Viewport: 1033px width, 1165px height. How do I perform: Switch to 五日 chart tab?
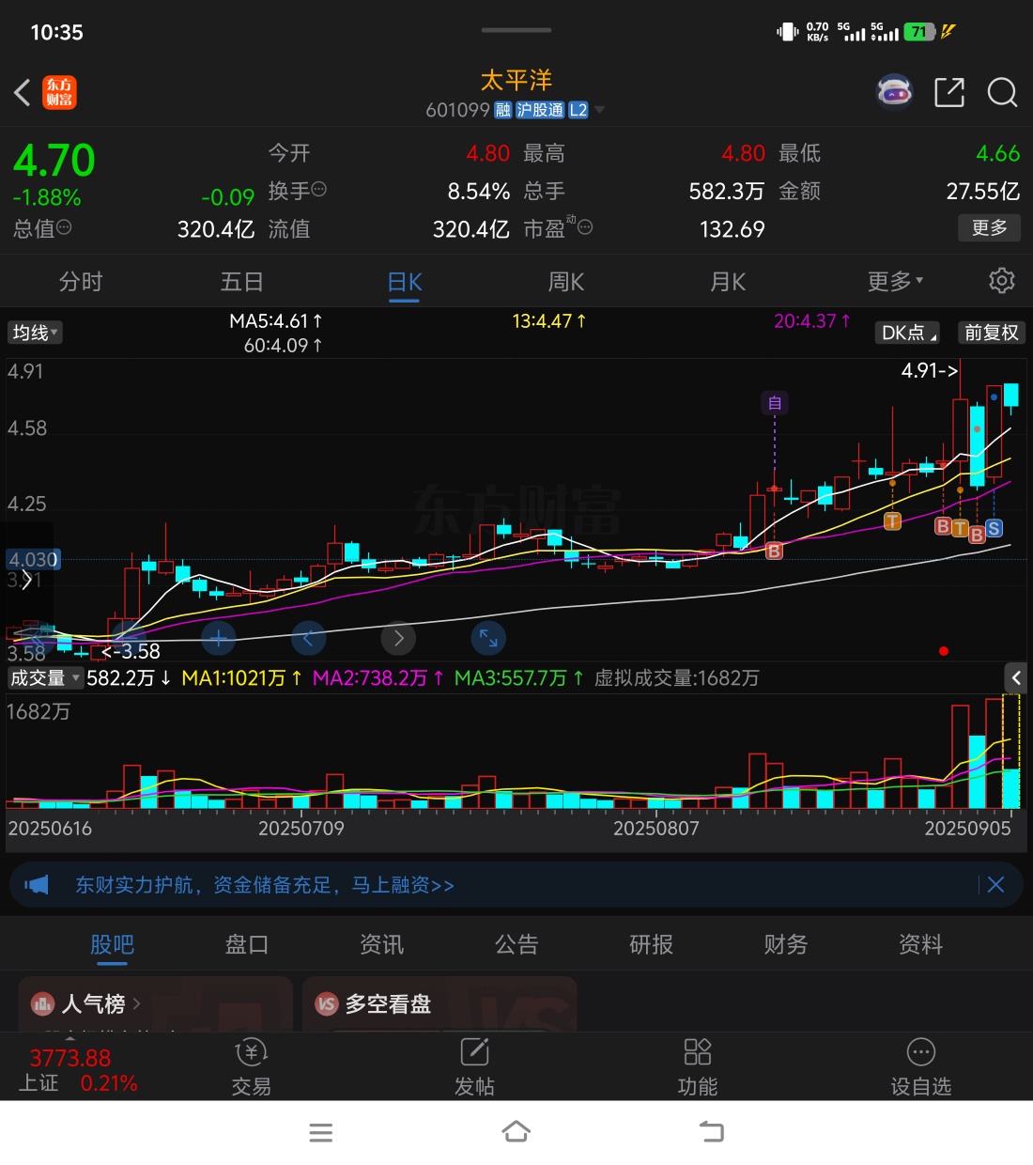pos(241,281)
